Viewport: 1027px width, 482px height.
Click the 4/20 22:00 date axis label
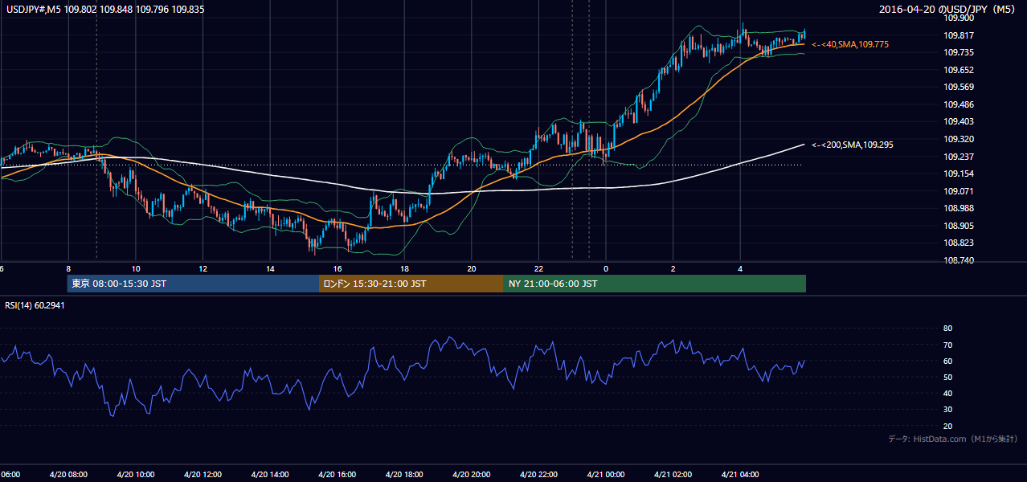[x=538, y=474]
